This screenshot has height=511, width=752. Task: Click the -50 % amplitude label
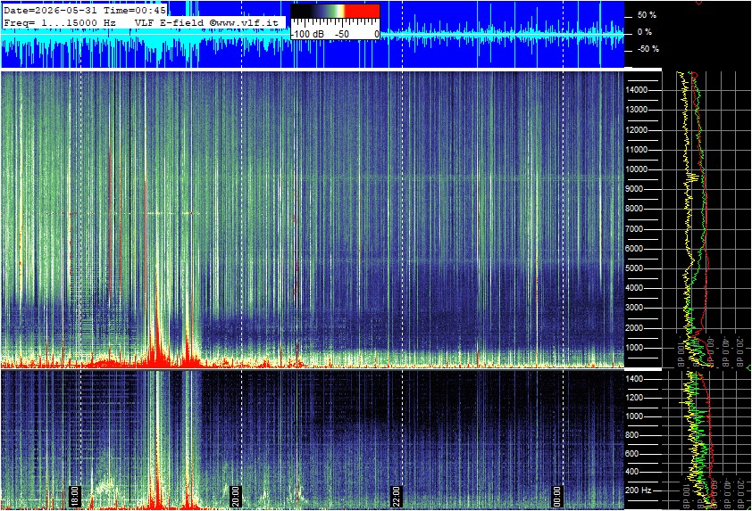coord(648,49)
